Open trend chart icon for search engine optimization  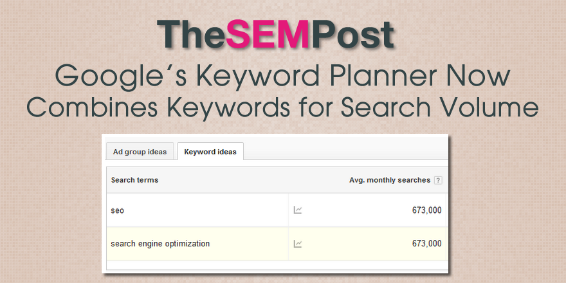(x=298, y=244)
